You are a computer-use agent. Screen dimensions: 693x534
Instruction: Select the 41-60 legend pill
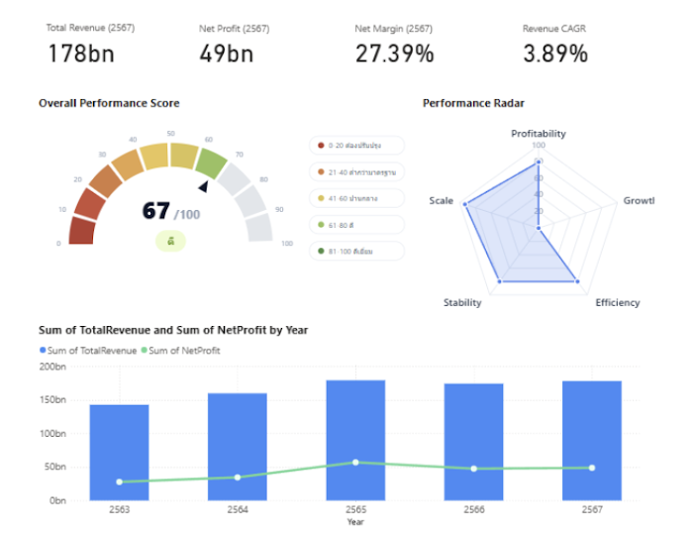pos(356,198)
